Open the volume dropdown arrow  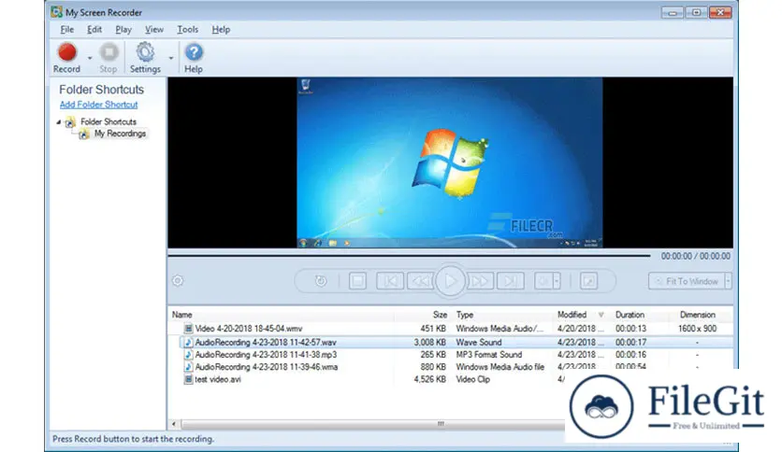click(557, 281)
